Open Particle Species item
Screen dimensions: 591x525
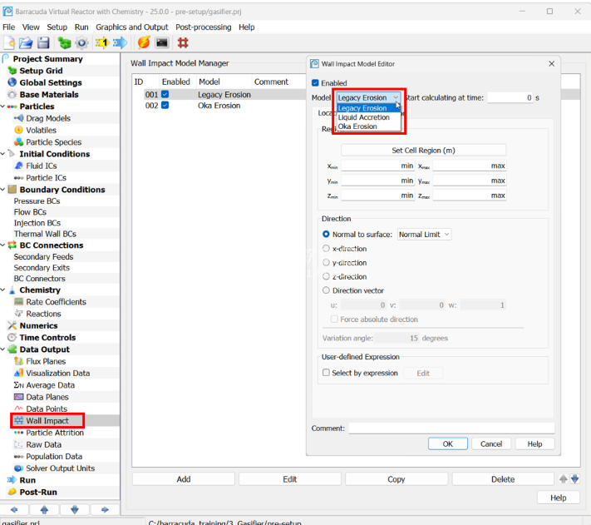[x=53, y=142]
